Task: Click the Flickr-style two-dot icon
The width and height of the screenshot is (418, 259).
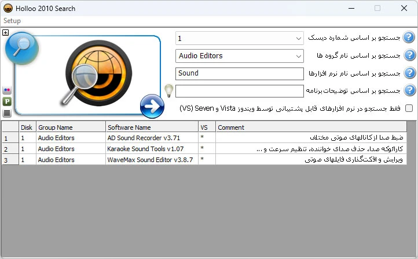Action: [7, 91]
